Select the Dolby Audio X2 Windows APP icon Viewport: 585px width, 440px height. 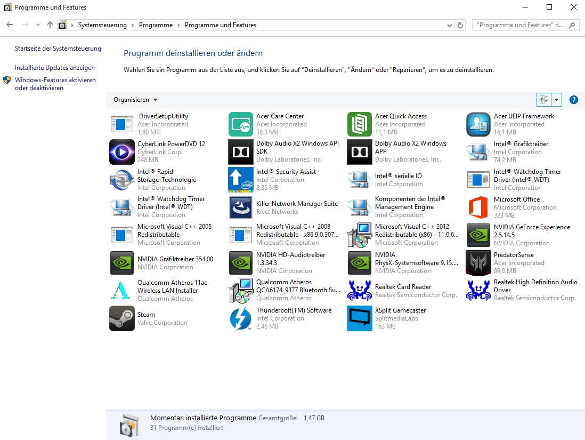pyautogui.click(x=359, y=152)
